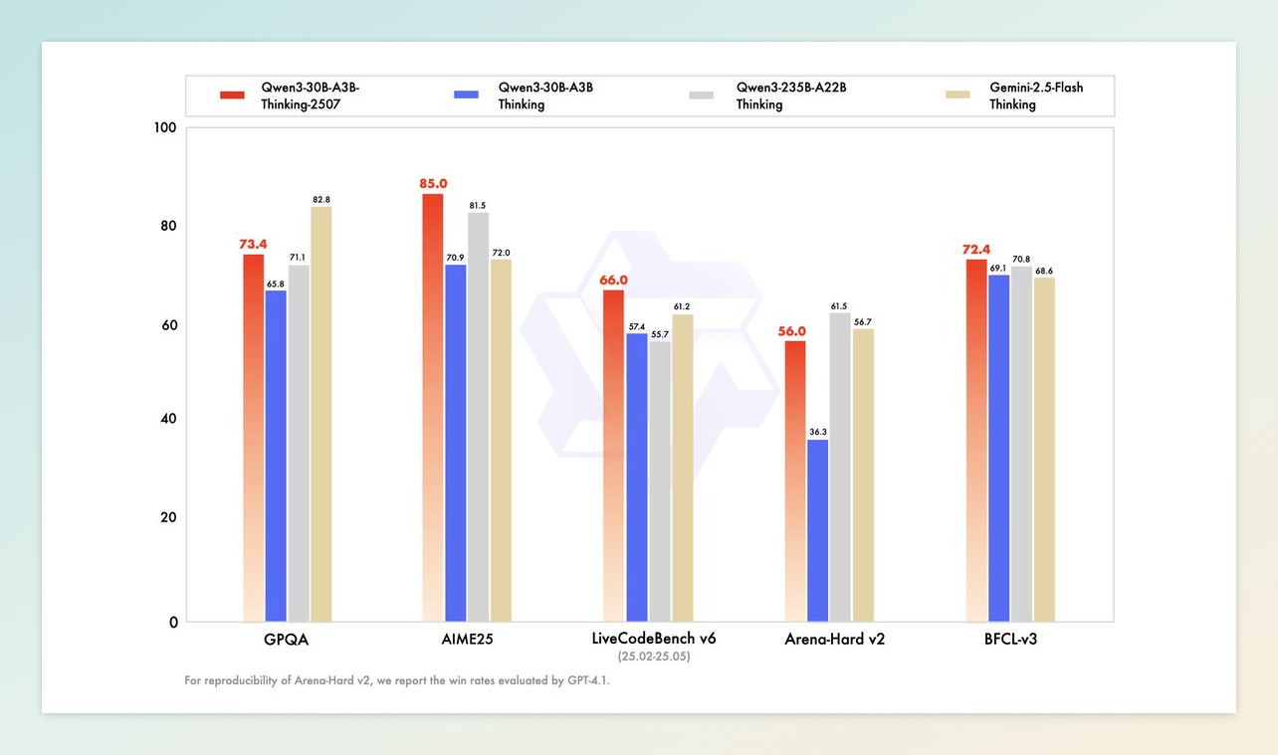
Task: Click the short blue Arena-Hard v2 bar
Action: pyautogui.click(x=817, y=530)
